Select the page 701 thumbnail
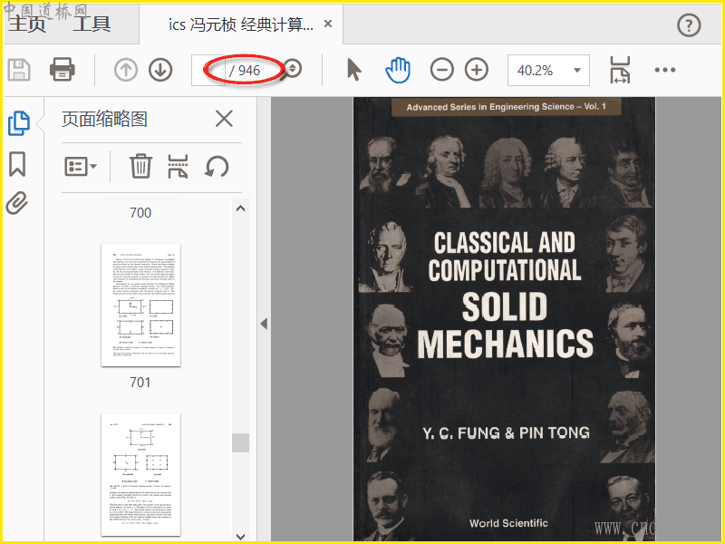The width and height of the screenshot is (725, 544). point(141,305)
